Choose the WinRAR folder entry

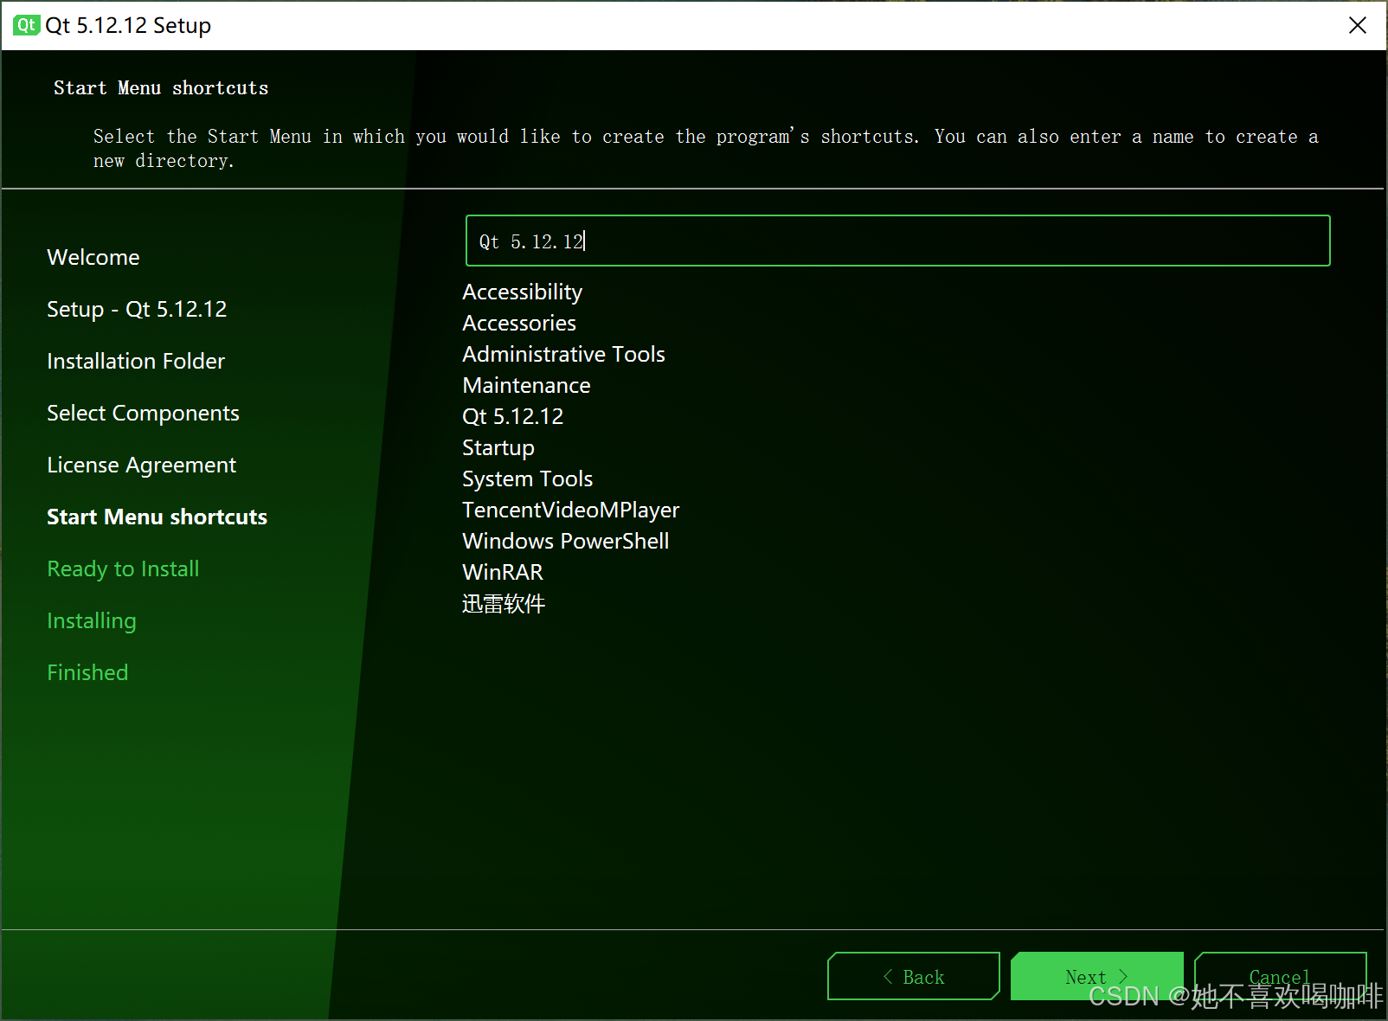[x=503, y=572]
